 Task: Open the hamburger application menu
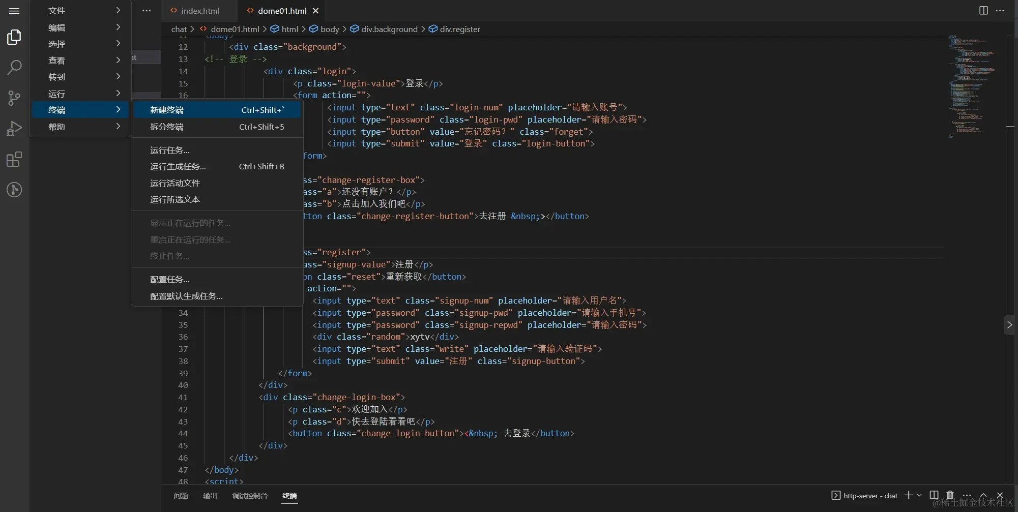coord(14,11)
